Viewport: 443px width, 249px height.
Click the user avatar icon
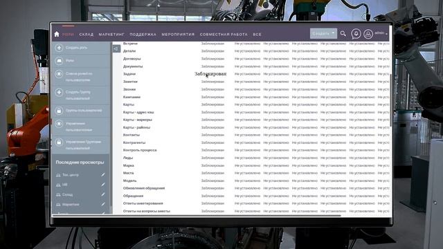(x=368, y=34)
